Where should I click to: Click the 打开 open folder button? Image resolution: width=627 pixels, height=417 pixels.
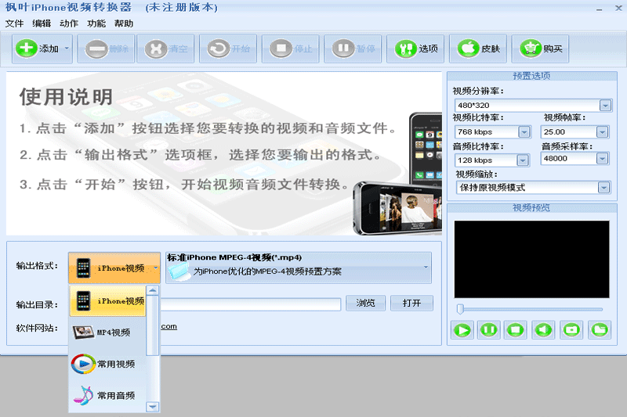411,303
